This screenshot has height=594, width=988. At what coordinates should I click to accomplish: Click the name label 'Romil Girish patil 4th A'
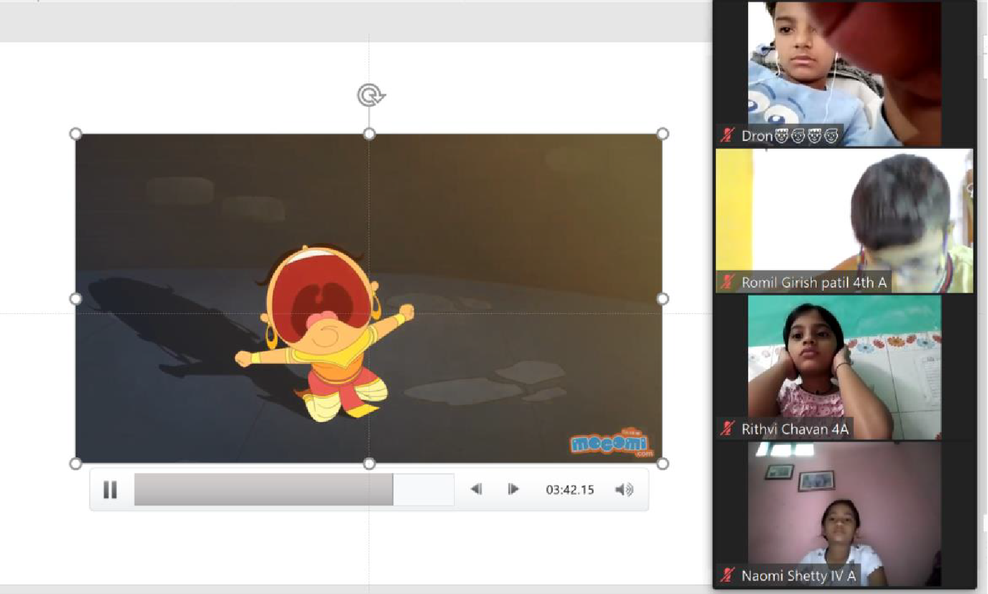814,282
